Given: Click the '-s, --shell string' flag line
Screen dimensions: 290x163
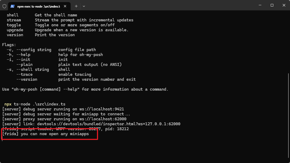Looking at the screenshot, I should (x=39, y=70).
